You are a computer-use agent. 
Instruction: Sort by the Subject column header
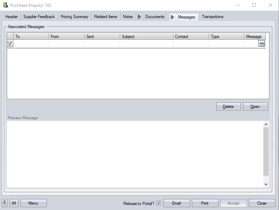(x=147, y=36)
